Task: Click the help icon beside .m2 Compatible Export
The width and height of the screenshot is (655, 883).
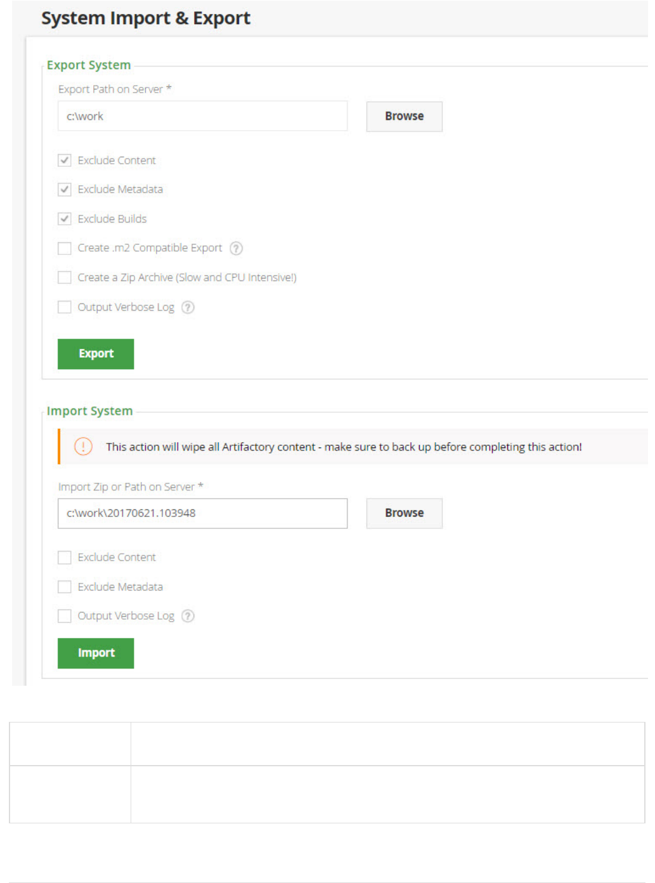Action: coord(236,248)
